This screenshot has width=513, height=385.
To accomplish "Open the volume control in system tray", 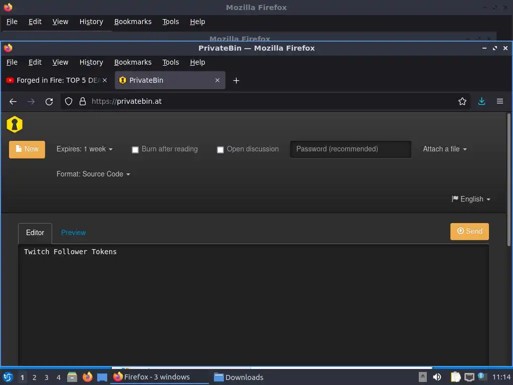I will (437, 377).
